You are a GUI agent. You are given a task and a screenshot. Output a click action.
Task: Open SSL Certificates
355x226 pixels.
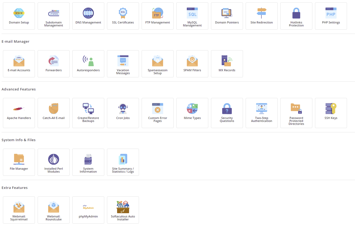pos(123,16)
